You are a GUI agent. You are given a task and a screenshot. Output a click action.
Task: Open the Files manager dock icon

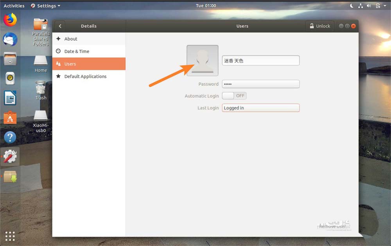(x=10, y=59)
